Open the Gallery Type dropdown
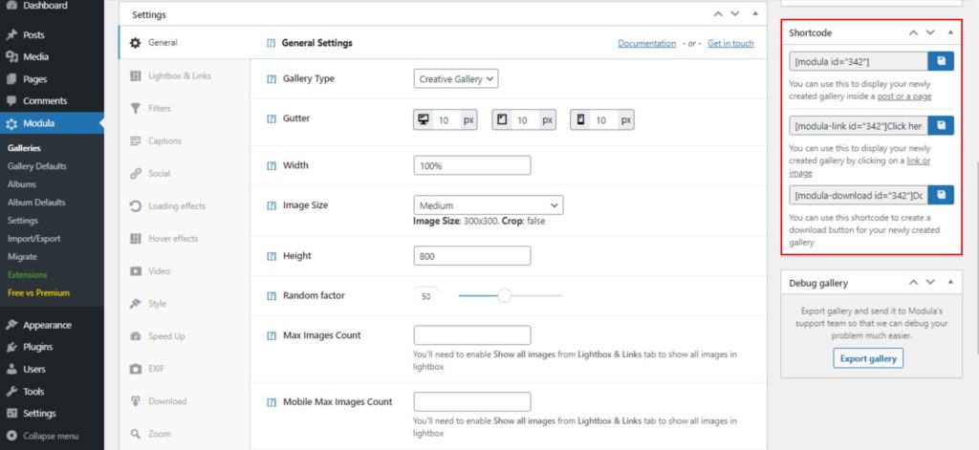The height and width of the screenshot is (450, 979). tap(456, 78)
